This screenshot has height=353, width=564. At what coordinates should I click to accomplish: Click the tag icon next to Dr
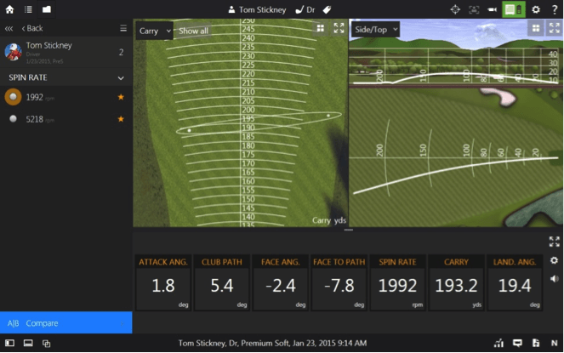pos(327,9)
